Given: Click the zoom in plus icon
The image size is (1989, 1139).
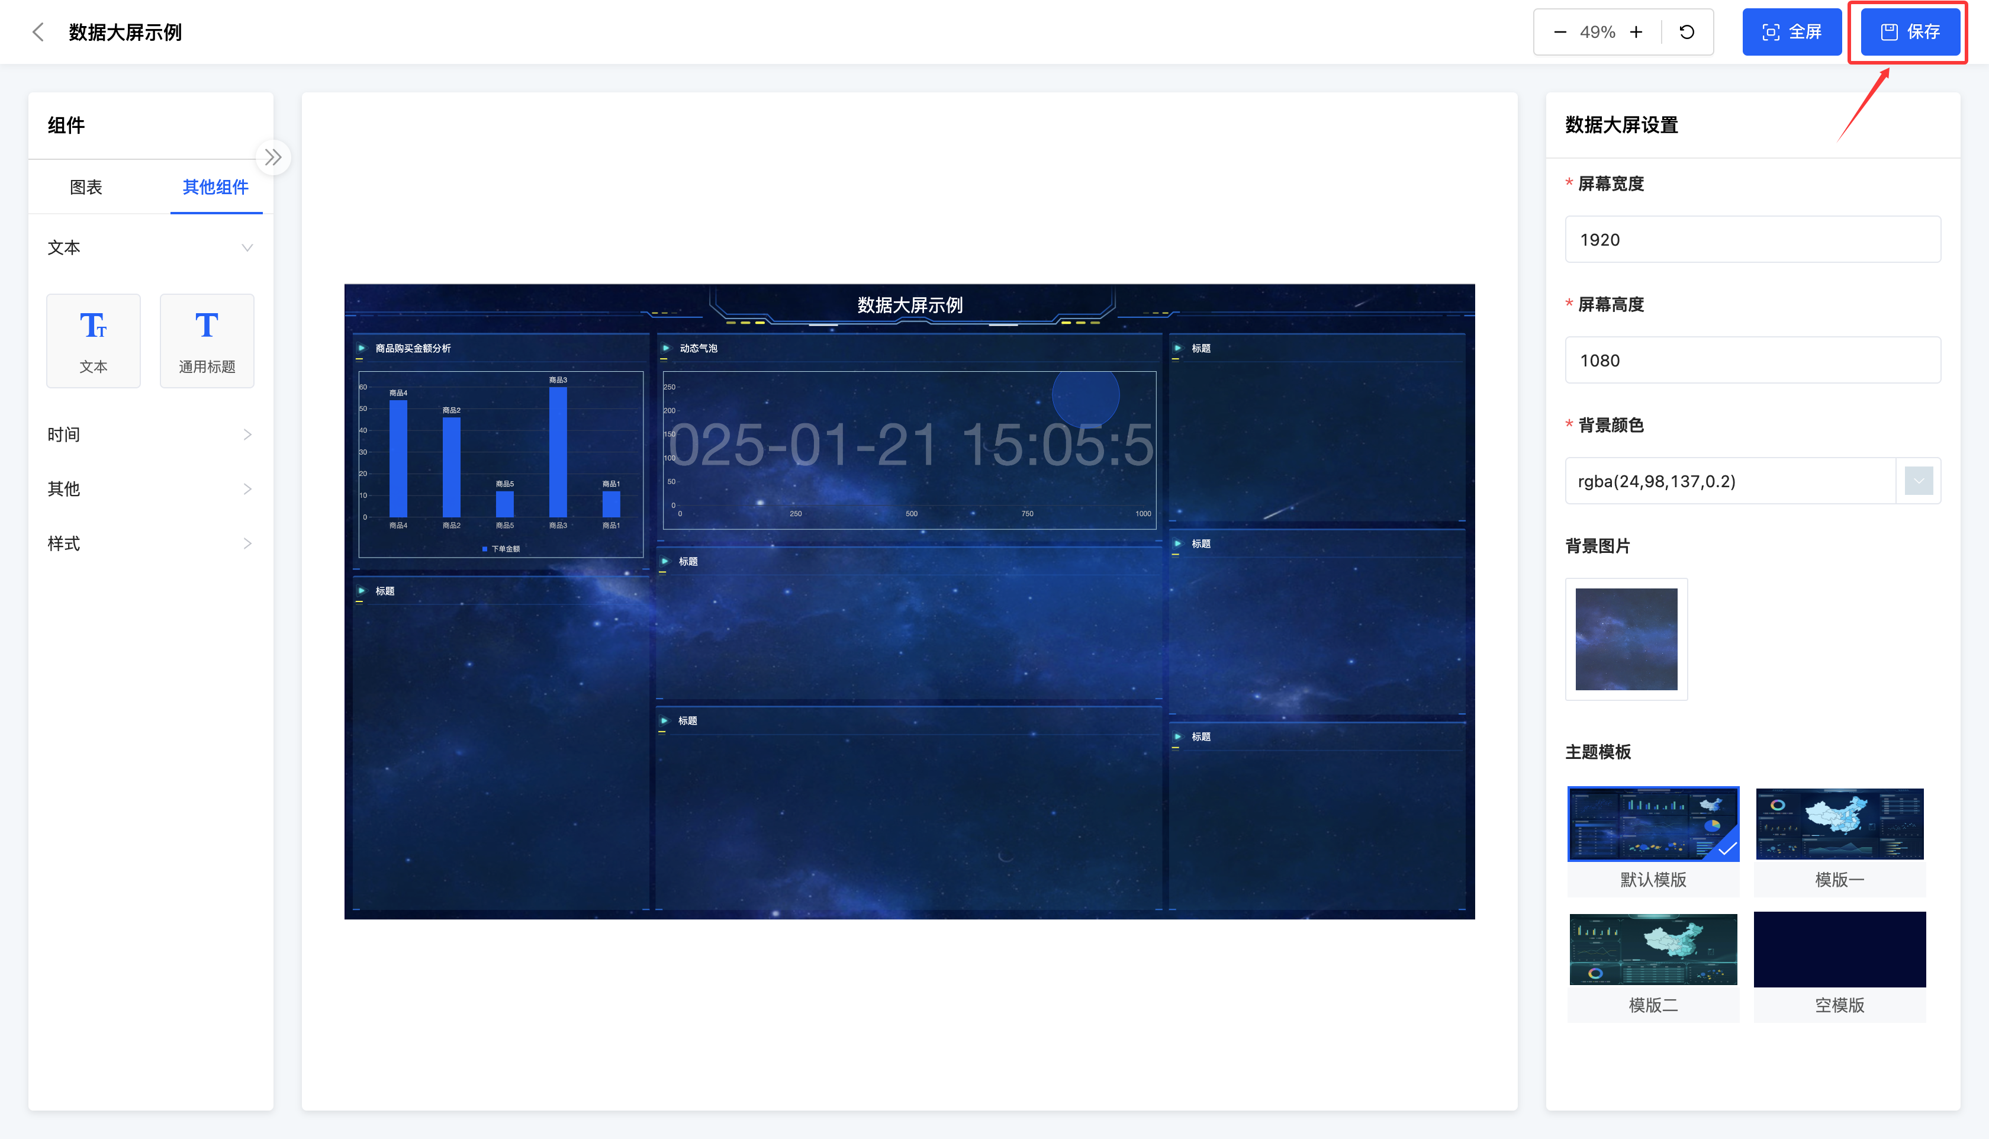Looking at the screenshot, I should (x=1636, y=32).
